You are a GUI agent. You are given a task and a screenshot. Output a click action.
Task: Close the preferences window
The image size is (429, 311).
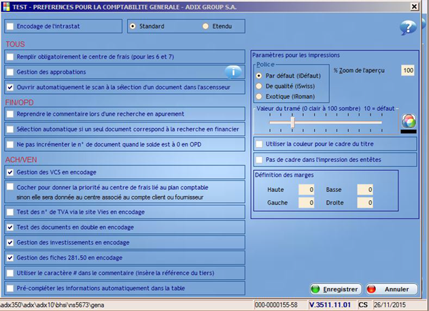tap(415, 6)
